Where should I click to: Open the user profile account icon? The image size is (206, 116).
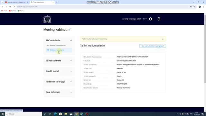[x=150, y=19]
